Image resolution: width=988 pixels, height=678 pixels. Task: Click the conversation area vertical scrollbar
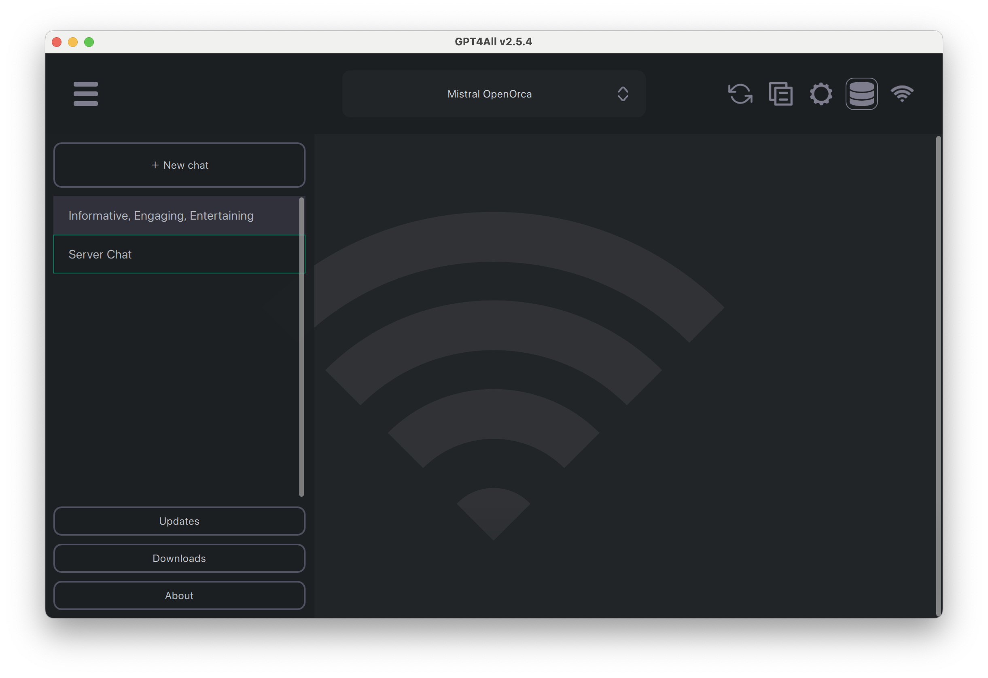938,376
